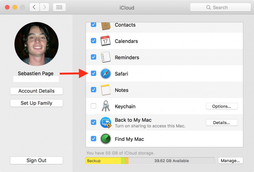The width and height of the screenshot is (254, 172).
Task: Click the Keychain keys icon
Action: click(105, 106)
